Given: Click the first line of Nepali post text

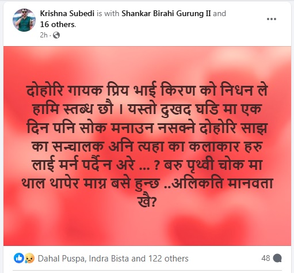Looking at the screenshot, I should pyautogui.click(x=147, y=90).
